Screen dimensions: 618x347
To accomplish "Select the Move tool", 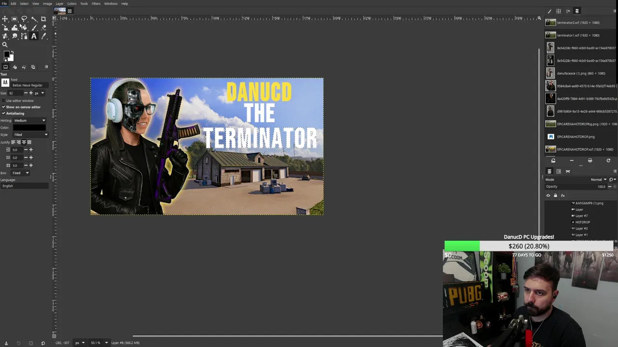I will tap(5, 19).
